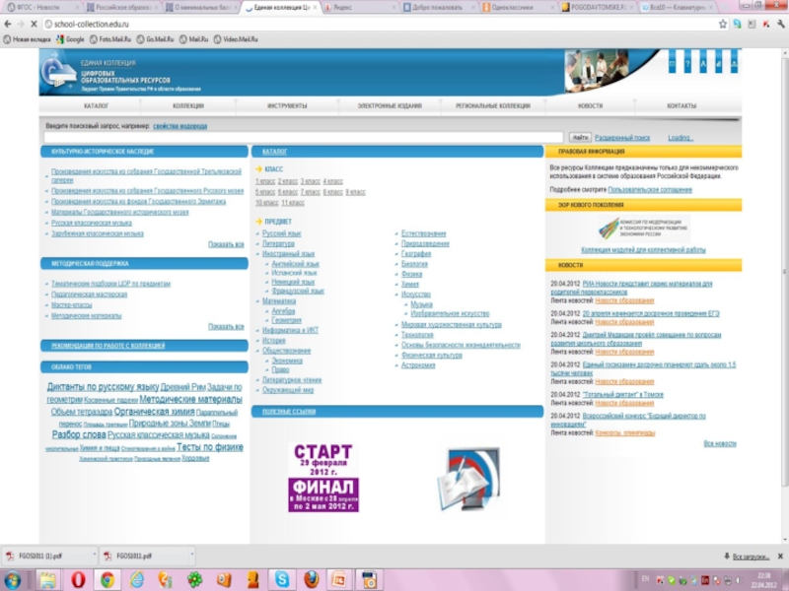Viewport: 789px width, 591px height.
Task: Click Показать все under Методическая поддержка
Action: click(226, 327)
